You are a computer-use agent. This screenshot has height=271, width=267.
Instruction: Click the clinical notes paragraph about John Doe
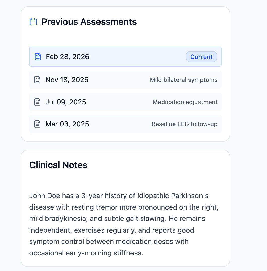coord(124,224)
